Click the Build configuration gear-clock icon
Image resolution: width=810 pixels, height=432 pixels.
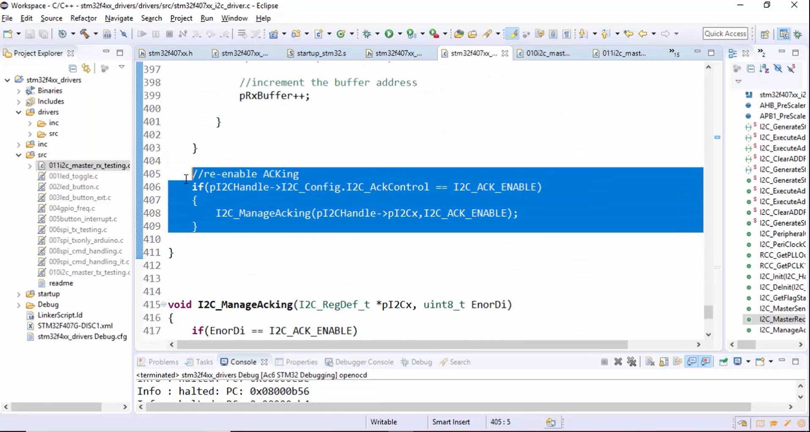point(62,34)
